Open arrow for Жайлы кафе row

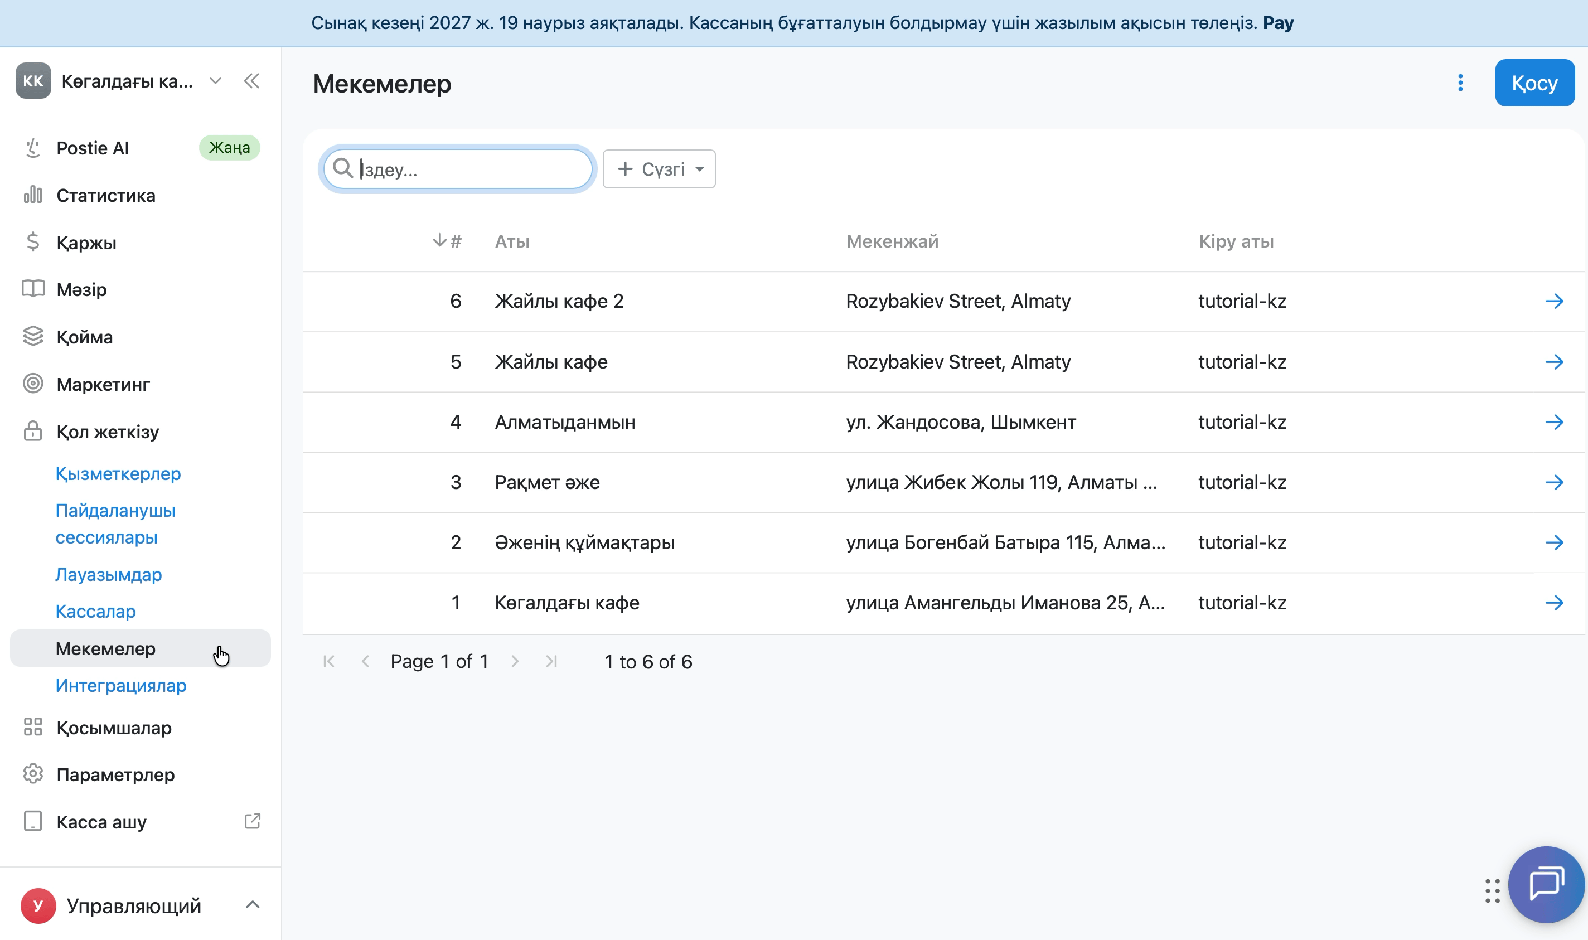click(1554, 362)
